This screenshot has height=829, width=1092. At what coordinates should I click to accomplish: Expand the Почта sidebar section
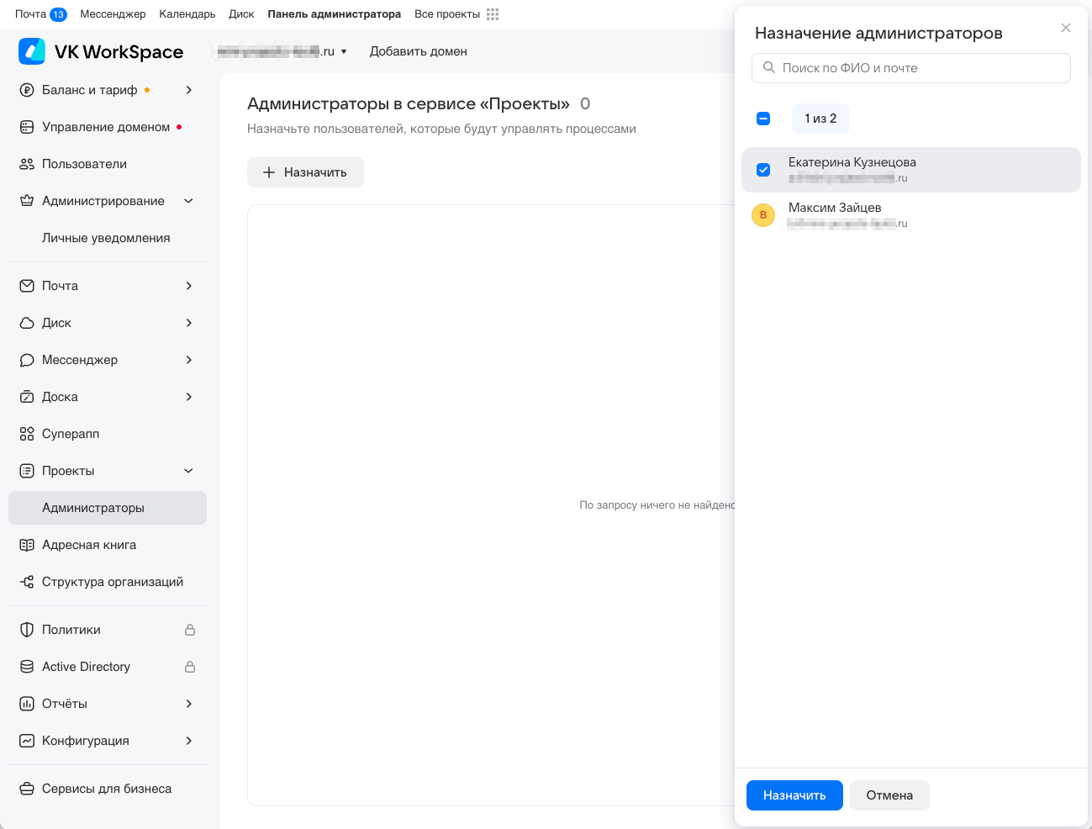click(x=189, y=286)
